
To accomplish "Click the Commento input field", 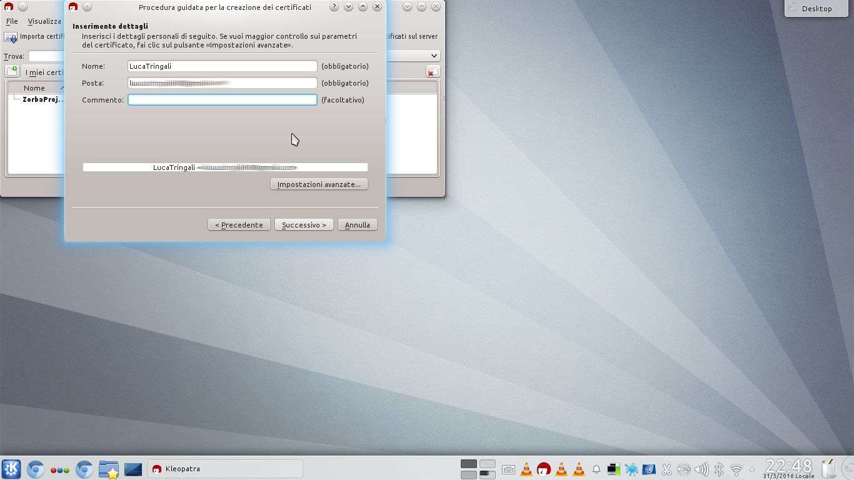I will pos(222,100).
